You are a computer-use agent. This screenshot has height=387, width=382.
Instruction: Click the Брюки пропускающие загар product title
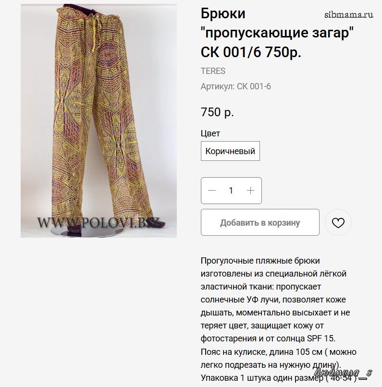(277, 33)
